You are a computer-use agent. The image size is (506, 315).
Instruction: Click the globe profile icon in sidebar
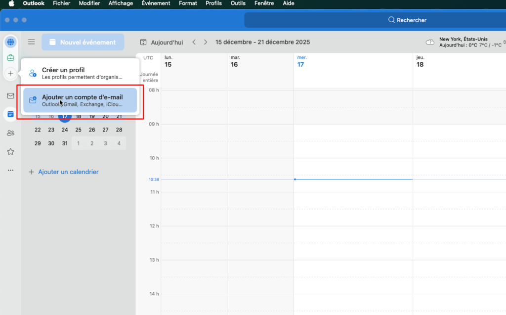(10, 42)
